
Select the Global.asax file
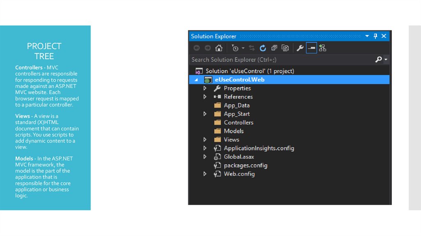[239, 157]
